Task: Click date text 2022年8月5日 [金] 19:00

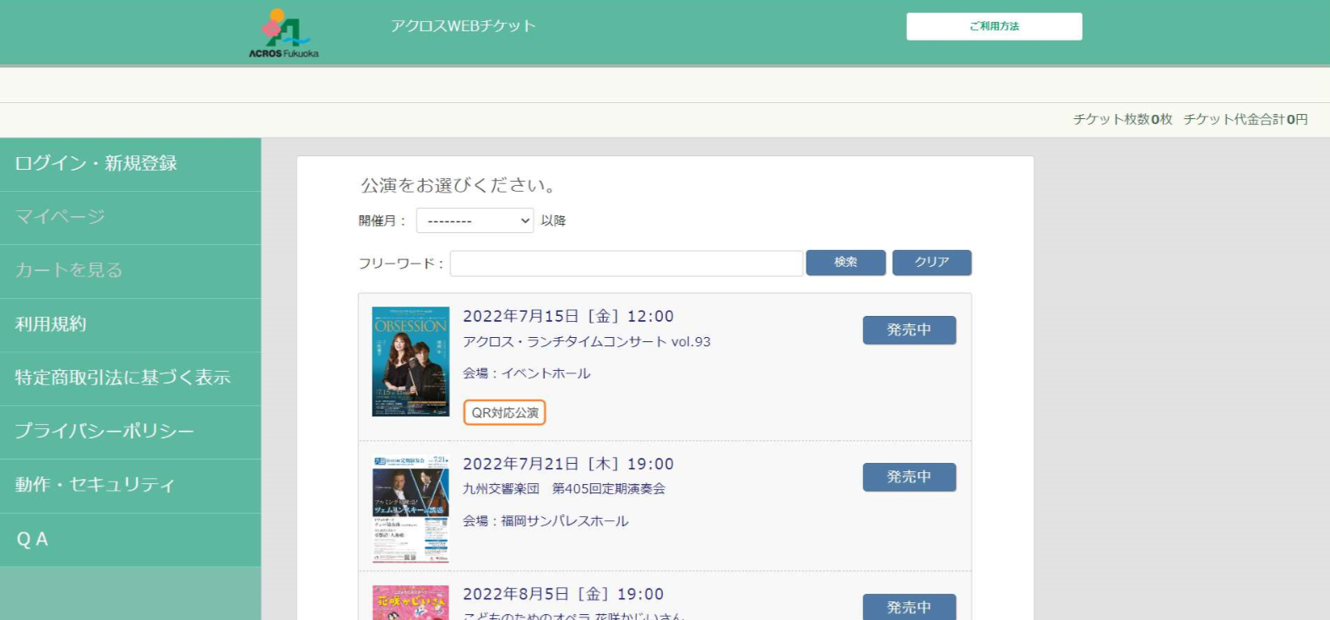Action: [563, 595]
